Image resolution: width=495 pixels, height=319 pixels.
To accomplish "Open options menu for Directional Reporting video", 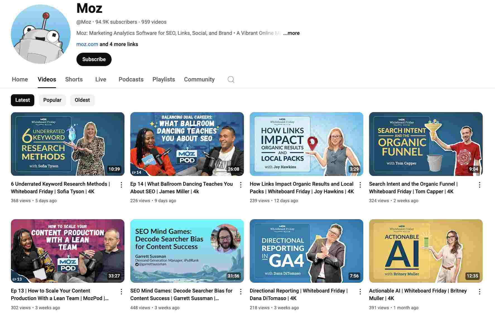I will (360, 292).
